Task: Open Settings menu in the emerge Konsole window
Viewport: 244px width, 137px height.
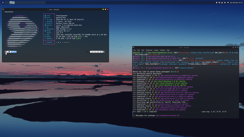Action: click(163, 50)
